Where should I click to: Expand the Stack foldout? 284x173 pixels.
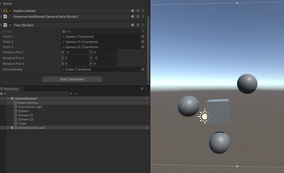click(1, 3)
